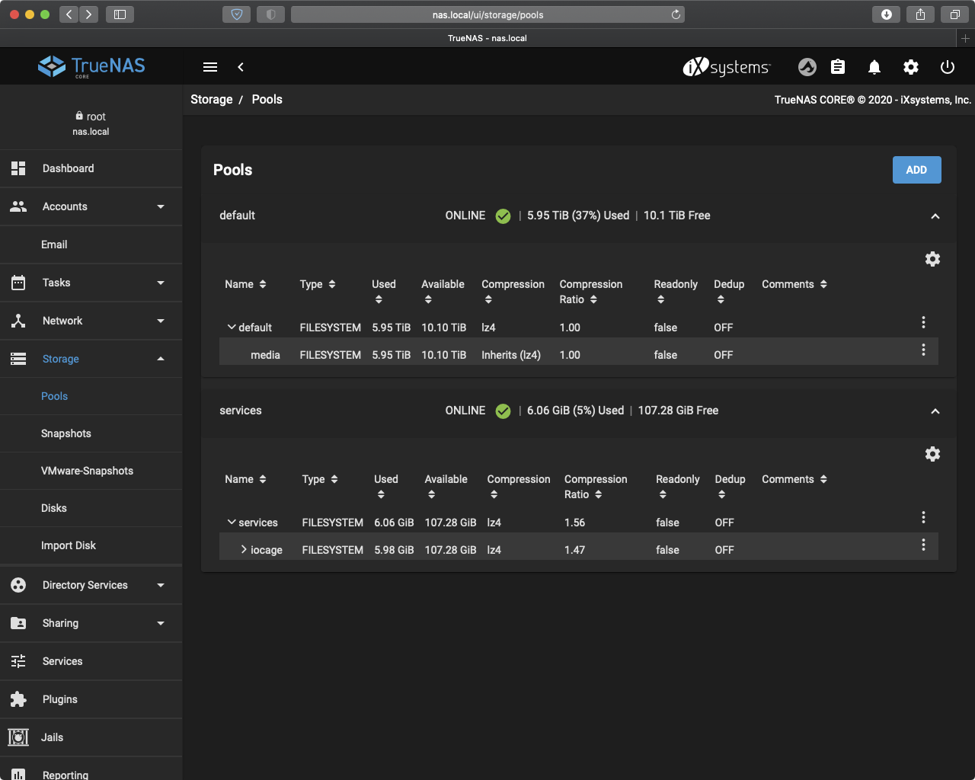
Task: Open actions menu for media dataset
Action: tap(923, 350)
